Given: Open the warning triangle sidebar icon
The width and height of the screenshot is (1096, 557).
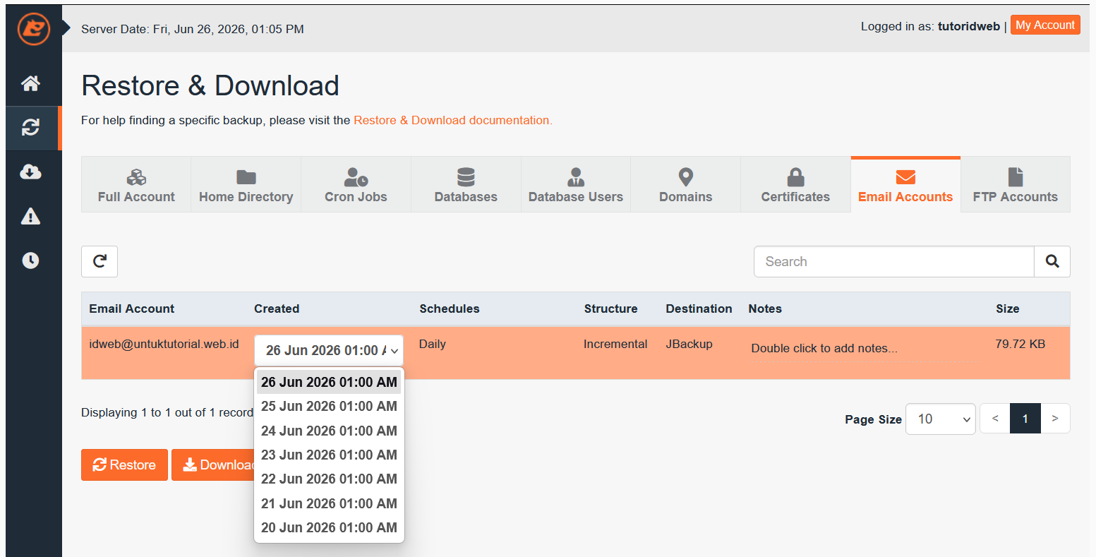Looking at the screenshot, I should (x=30, y=216).
